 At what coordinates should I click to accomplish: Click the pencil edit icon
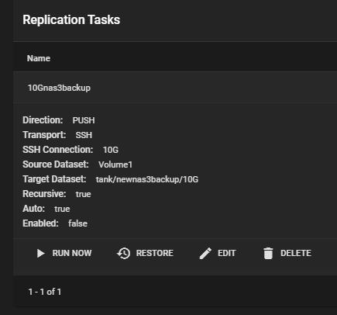click(205, 253)
